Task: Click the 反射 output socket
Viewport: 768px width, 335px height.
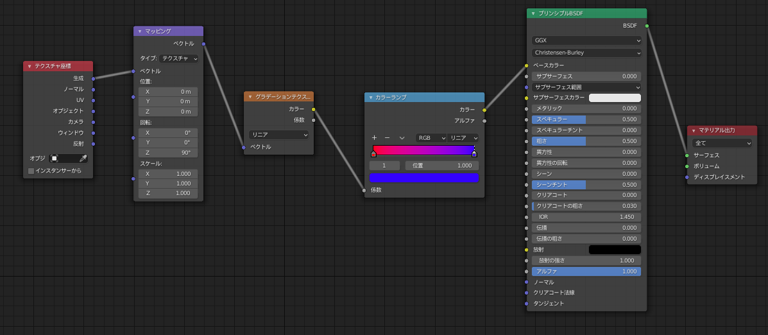Action: pos(93,144)
